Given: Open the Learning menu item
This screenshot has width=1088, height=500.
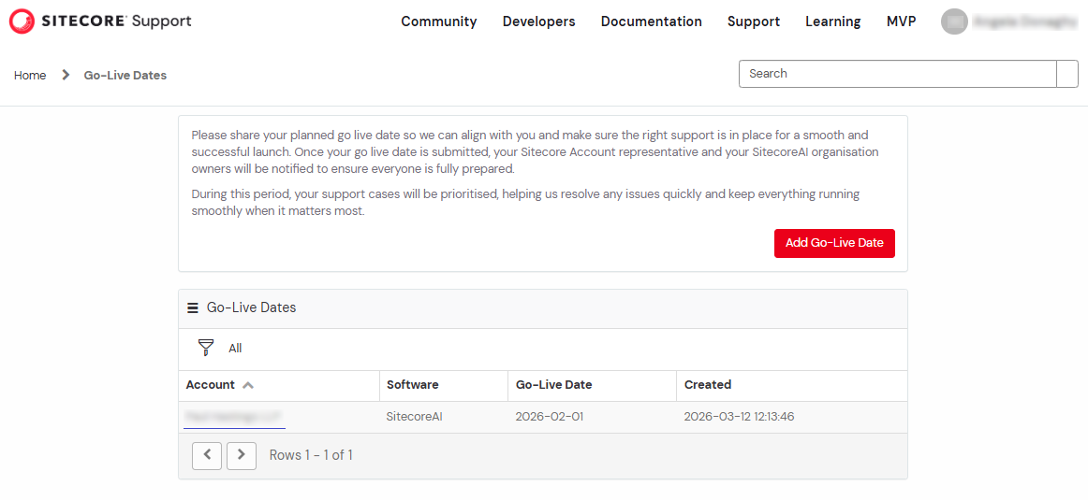Looking at the screenshot, I should [832, 21].
